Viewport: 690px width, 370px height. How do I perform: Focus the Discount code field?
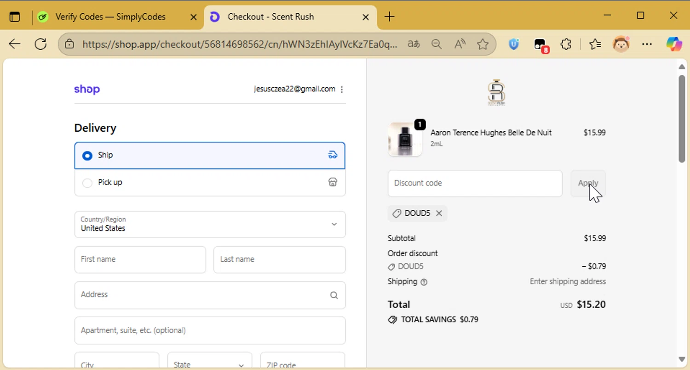coord(475,183)
